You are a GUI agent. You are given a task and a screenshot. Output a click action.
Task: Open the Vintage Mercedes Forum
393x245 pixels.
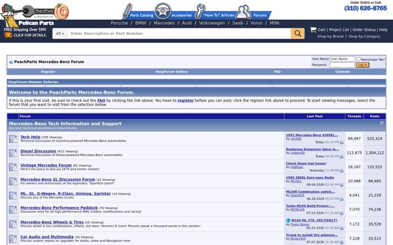coord(46,166)
